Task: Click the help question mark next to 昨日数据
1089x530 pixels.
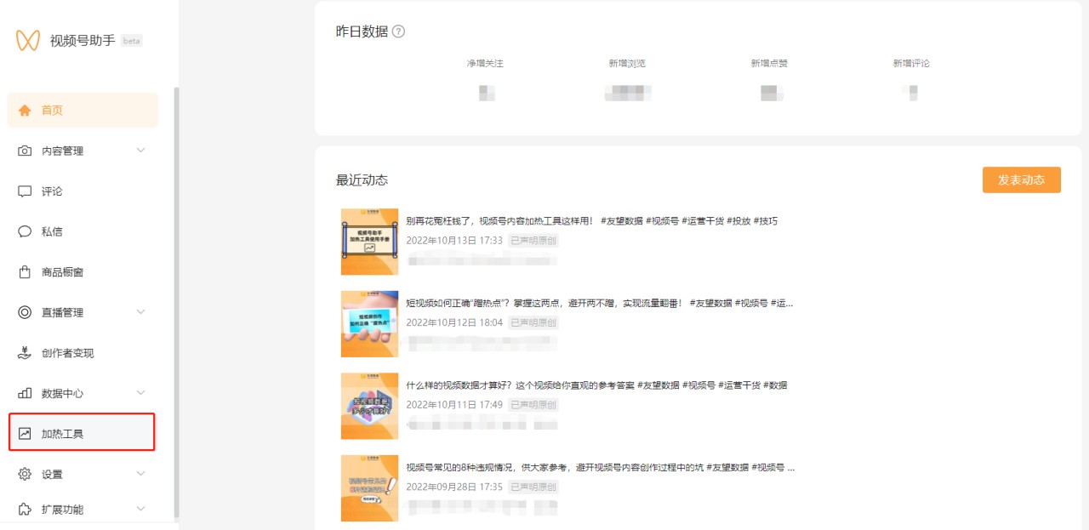Action: click(x=398, y=31)
